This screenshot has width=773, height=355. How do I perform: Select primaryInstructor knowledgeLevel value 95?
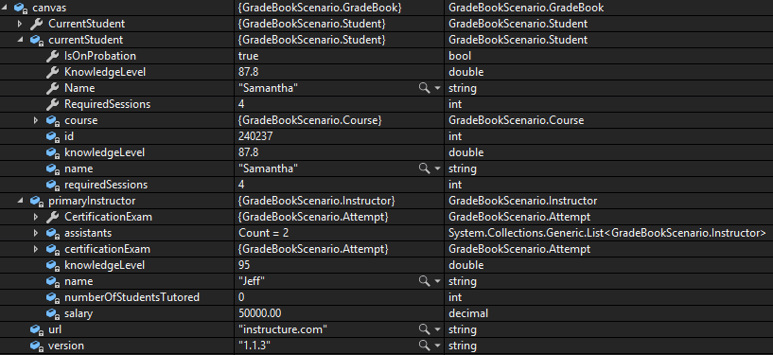tap(244, 265)
